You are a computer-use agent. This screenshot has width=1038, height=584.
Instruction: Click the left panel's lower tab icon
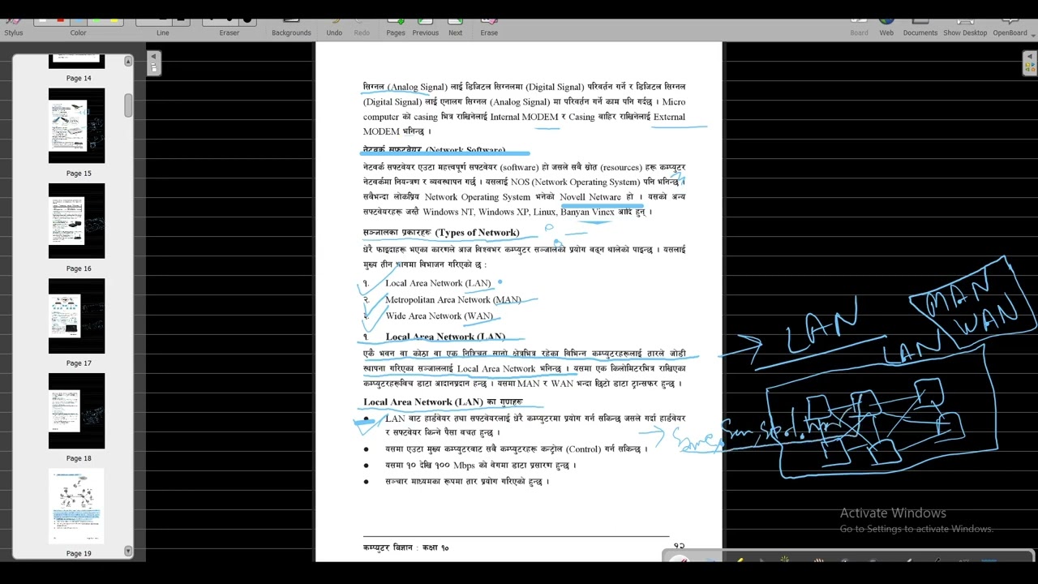pyautogui.click(x=153, y=69)
